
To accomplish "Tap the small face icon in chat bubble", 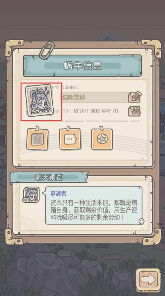I will 141,221.
